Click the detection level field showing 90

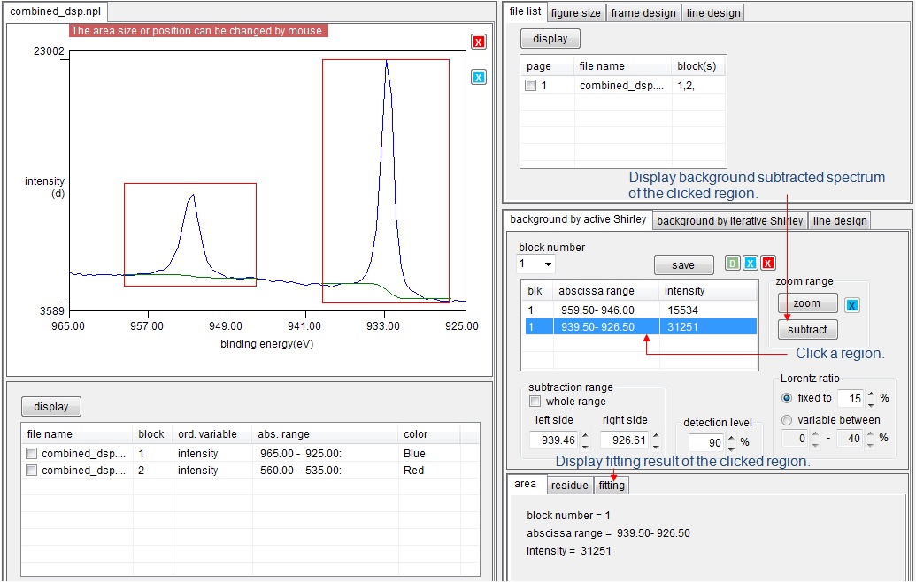(x=707, y=442)
